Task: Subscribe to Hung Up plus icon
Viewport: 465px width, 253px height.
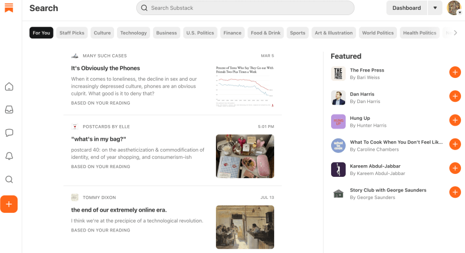Action: (455, 120)
